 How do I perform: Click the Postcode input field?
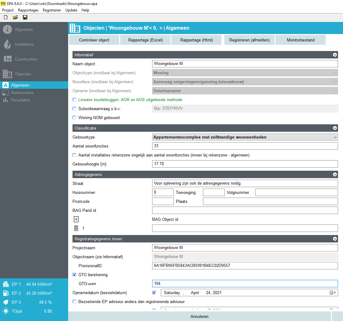tap(163, 201)
